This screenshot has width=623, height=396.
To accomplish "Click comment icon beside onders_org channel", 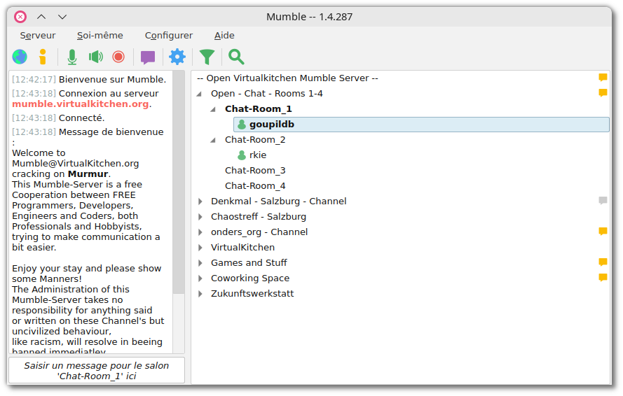I will pyautogui.click(x=603, y=232).
